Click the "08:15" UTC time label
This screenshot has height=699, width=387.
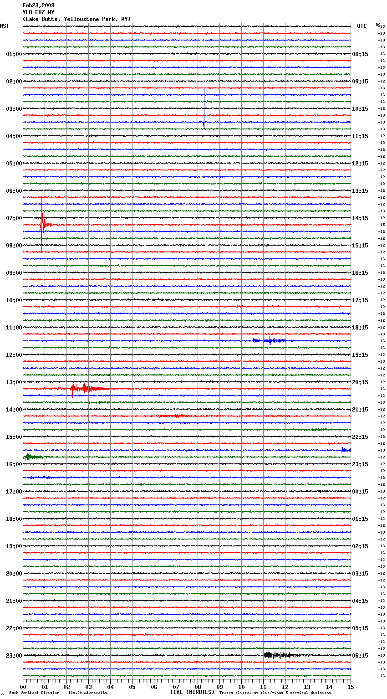(x=360, y=54)
